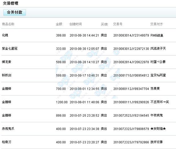176x149 pixels.
Task: View counterparty 午夜疯鬼
Action: (156, 115)
